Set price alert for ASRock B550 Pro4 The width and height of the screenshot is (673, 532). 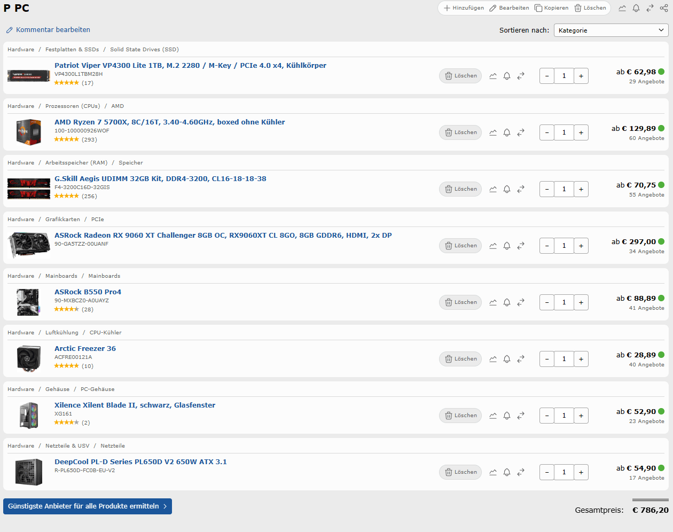click(507, 302)
